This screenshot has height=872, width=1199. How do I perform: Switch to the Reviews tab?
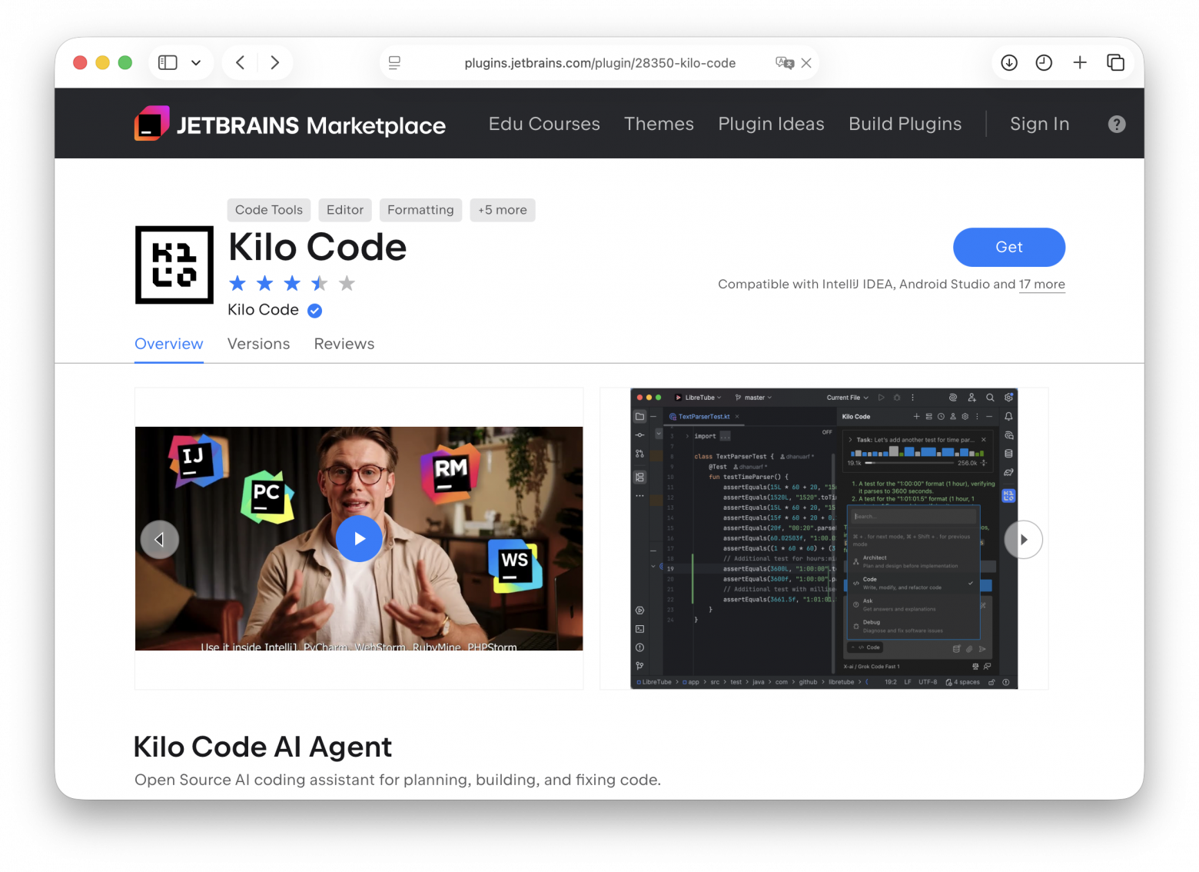[344, 344]
